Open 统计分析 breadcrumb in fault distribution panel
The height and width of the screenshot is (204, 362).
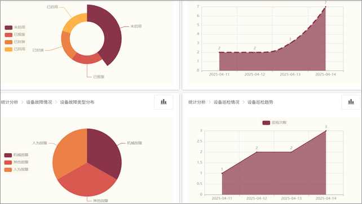coord(10,102)
